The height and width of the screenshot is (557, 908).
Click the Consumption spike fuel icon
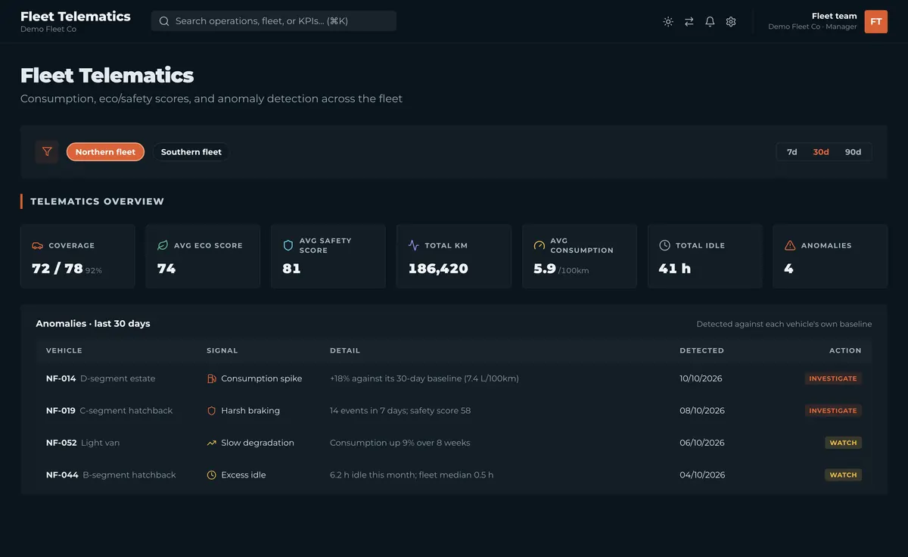(212, 378)
